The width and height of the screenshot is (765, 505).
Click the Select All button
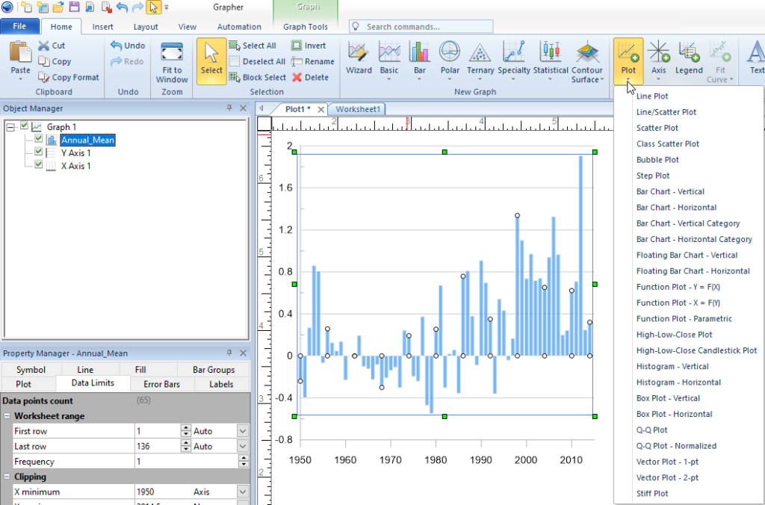click(x=253, y=46)
